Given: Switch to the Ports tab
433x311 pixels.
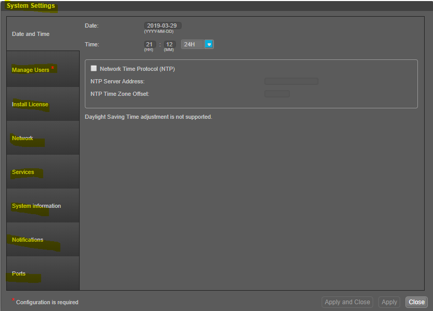Looking at the screenshot, I should 43,273.
